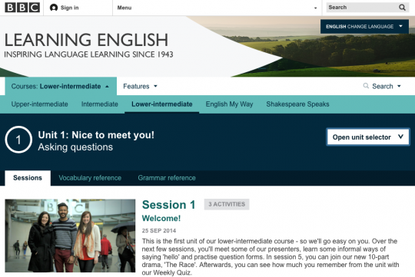Image resolution: width=415 pixels, height=277 pixels.
Task: Click the Sign in user icon
Action: 54,8
